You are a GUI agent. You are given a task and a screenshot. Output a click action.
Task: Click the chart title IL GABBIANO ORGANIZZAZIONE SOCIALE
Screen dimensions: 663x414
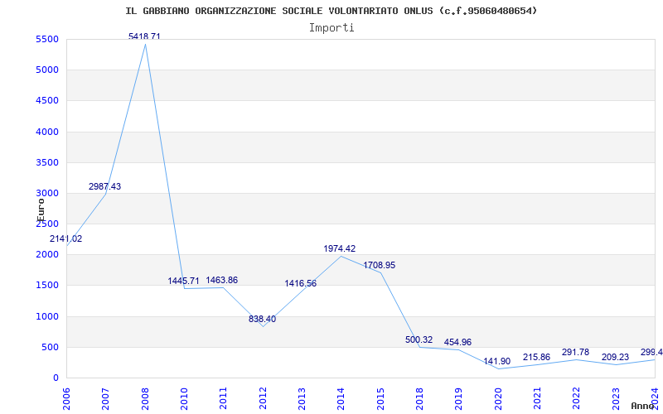coord(331,11)
